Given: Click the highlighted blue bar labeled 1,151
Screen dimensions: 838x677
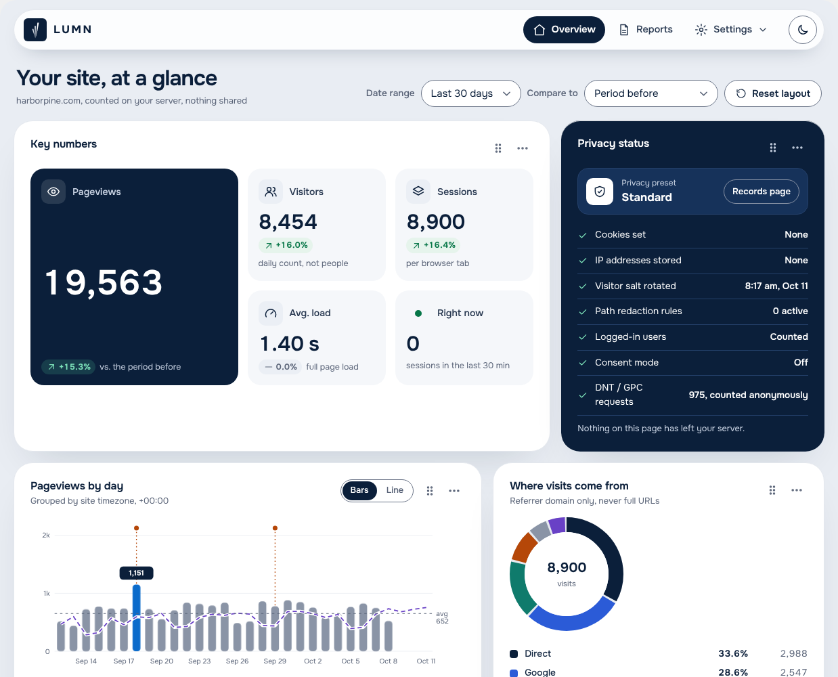Looking at the screenshot, I should (x=137, y=617).
